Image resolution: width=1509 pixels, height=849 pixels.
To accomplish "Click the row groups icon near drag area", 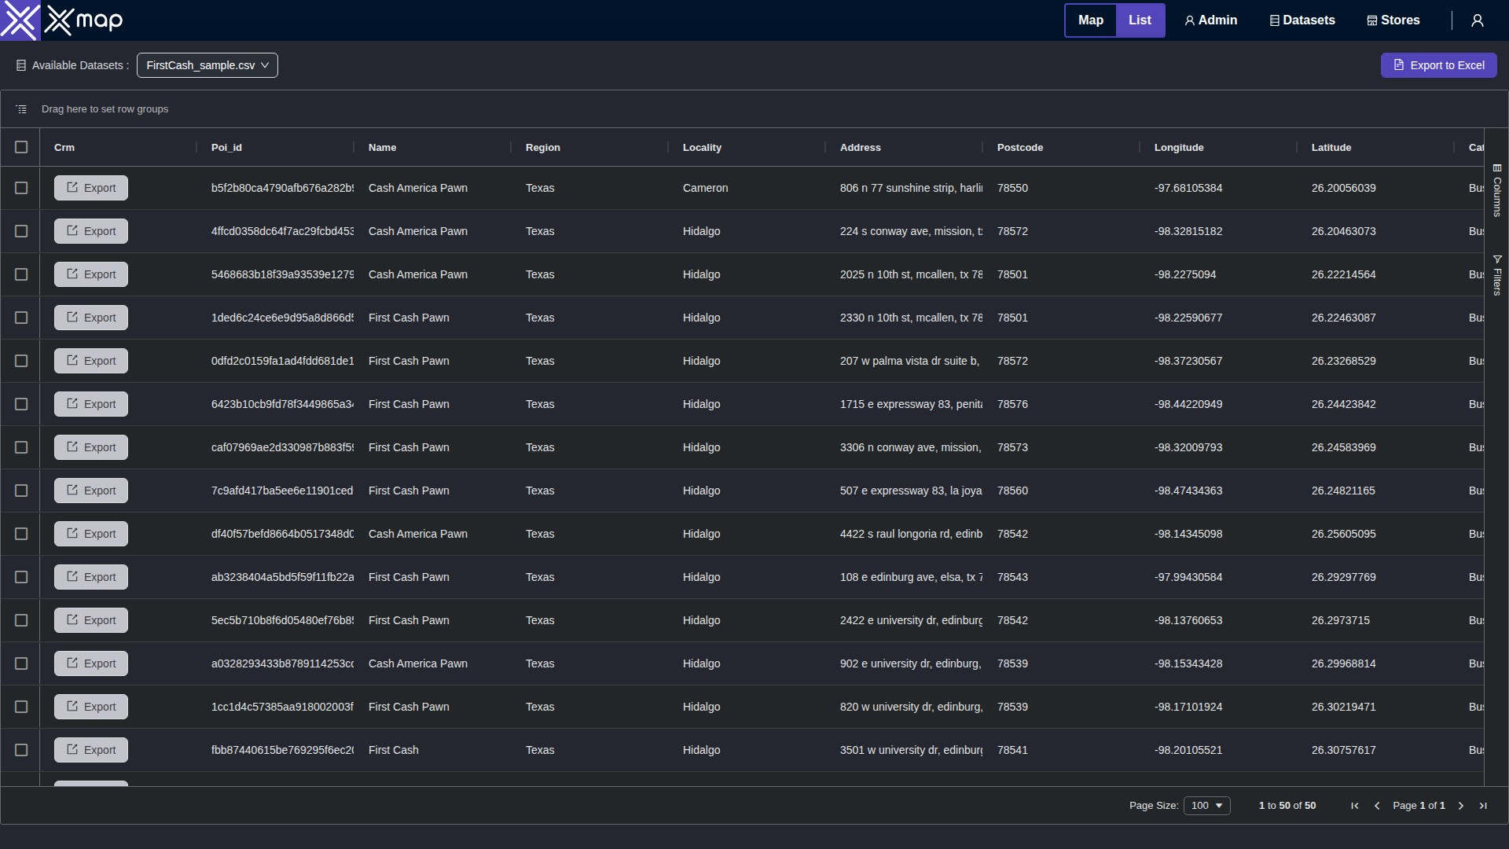I will coord(21,108).
